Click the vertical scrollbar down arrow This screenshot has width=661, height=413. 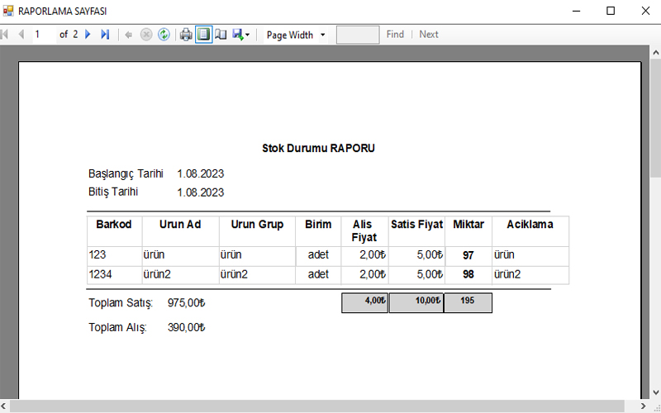[x=654, y=393]
